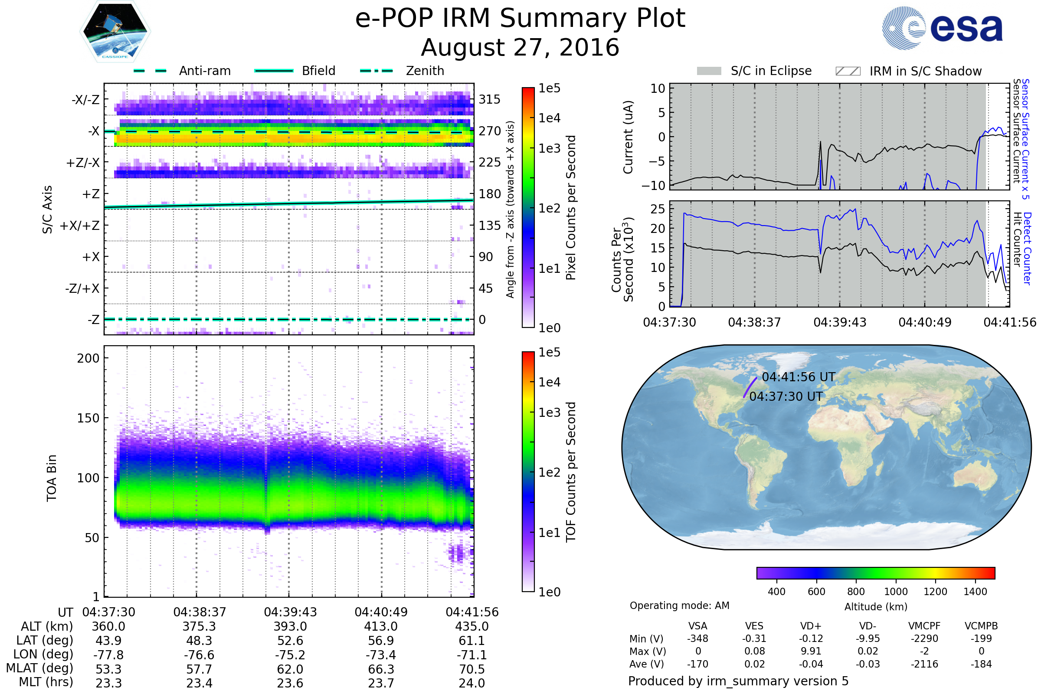Click the 04:41:56 UT map label
This screenshot has height=694, width=1041.
coord(799,377)
